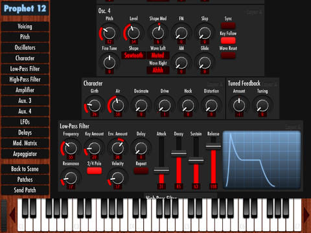Click the Osc. 4 Pitch knob
This screenshot has height=233, width=311.
109,33
